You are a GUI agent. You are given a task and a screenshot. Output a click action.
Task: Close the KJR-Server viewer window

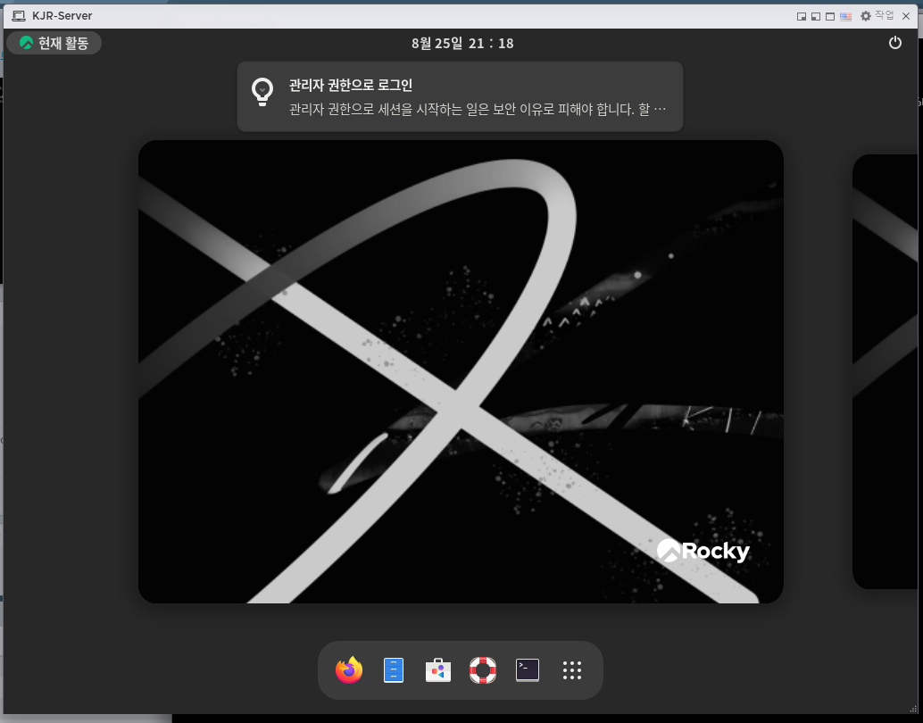coord(906,16)
